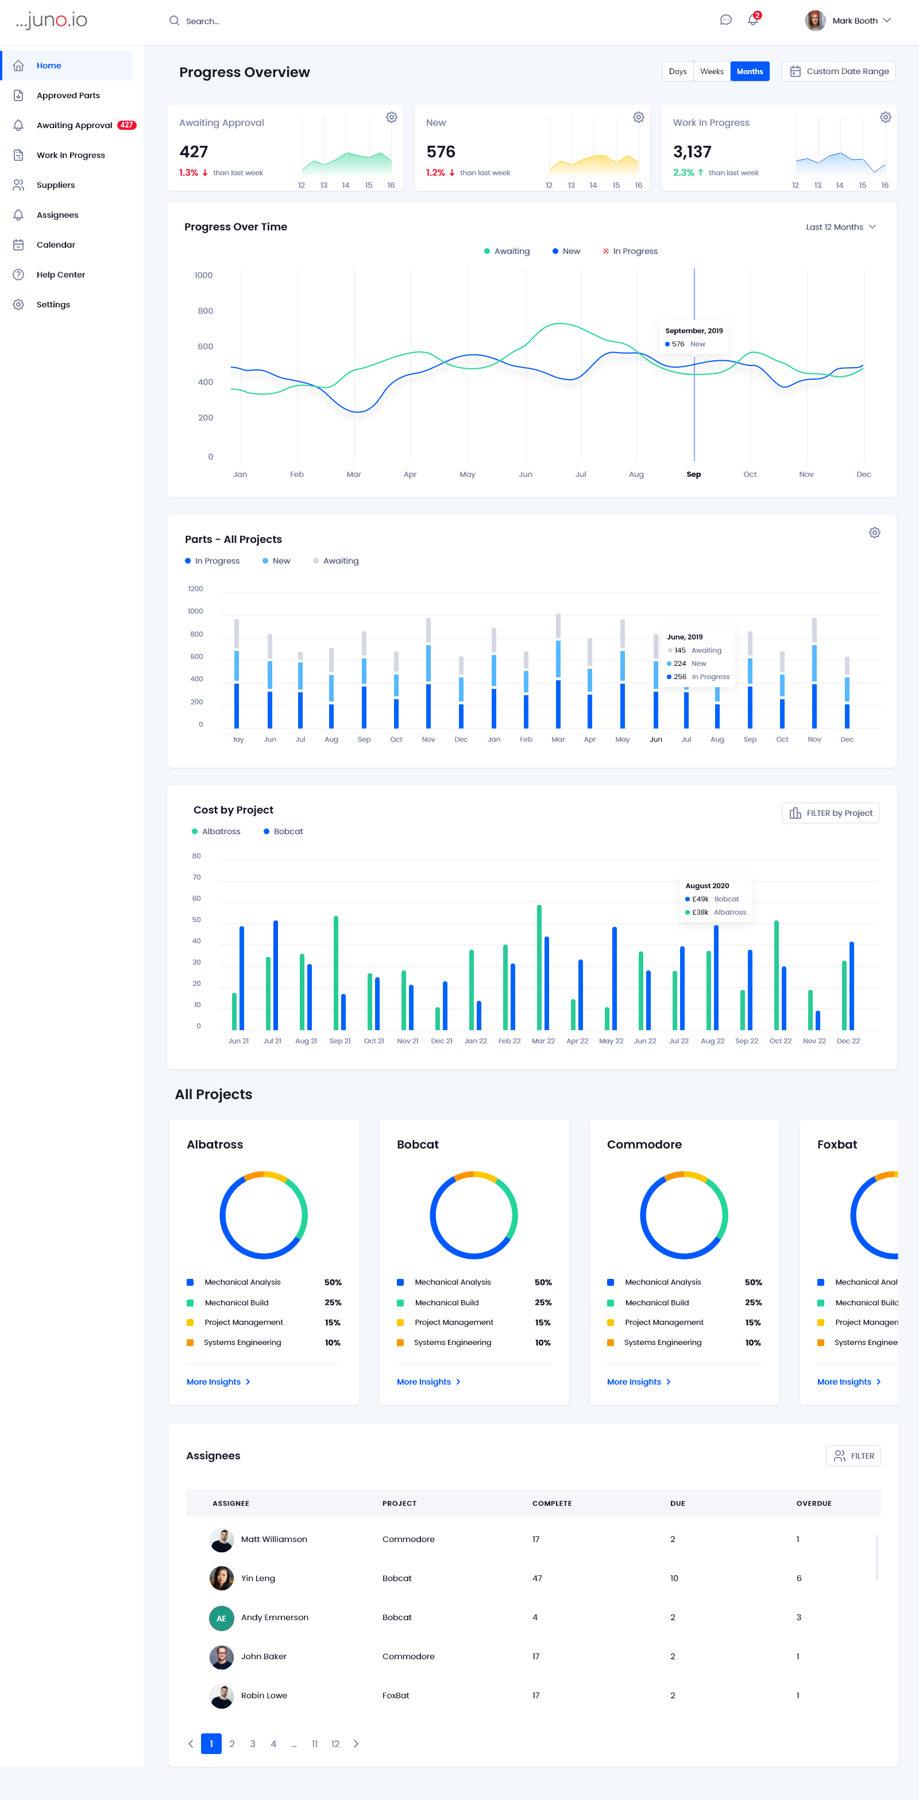The height and width of the screenshot is (1800, 919).
Task: Open the chat messages icon
Action: click(725, 20)
